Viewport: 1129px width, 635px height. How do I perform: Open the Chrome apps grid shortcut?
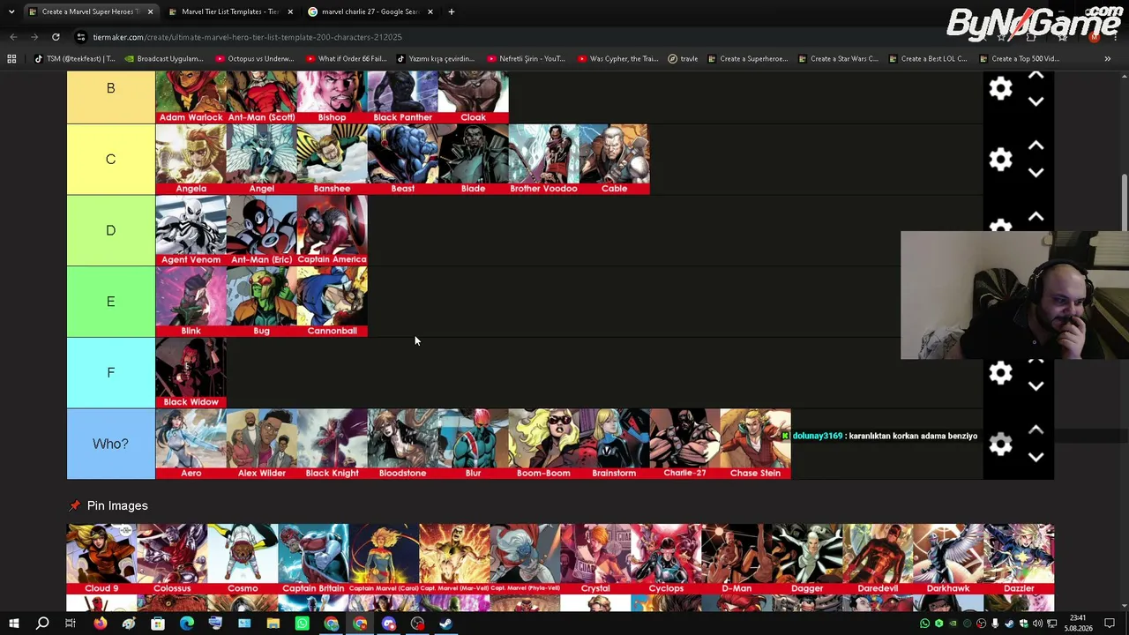coord(11,59)
